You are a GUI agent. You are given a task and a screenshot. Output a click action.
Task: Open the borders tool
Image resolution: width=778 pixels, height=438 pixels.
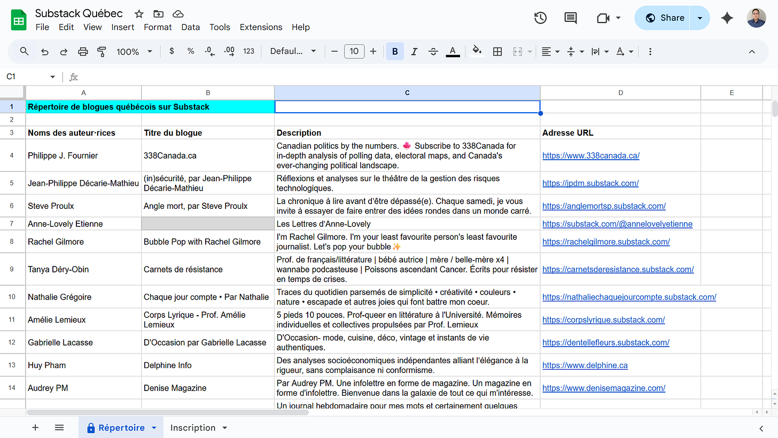(x=497, y=51)
